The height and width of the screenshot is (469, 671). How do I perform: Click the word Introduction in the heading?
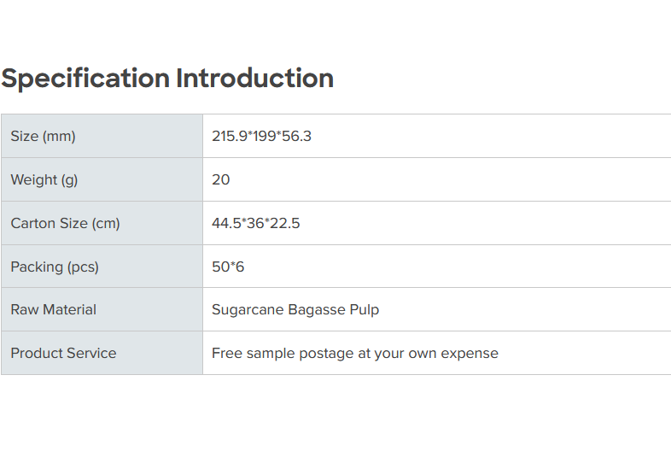tap(254, 79)
